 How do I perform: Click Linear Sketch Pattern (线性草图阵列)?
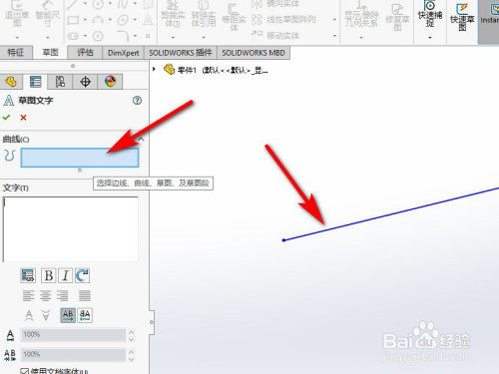pyautogui.click(x=283, y=20)
